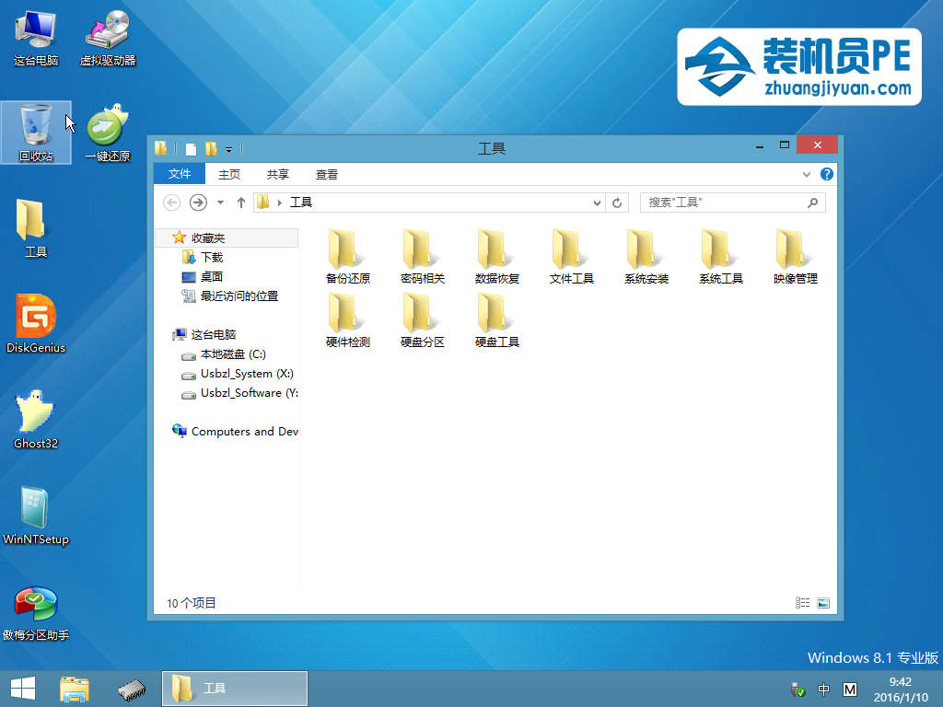Select the 系统工具 folder
The width and height of the screenshot is (943, 707).
[x=720, y=257]
